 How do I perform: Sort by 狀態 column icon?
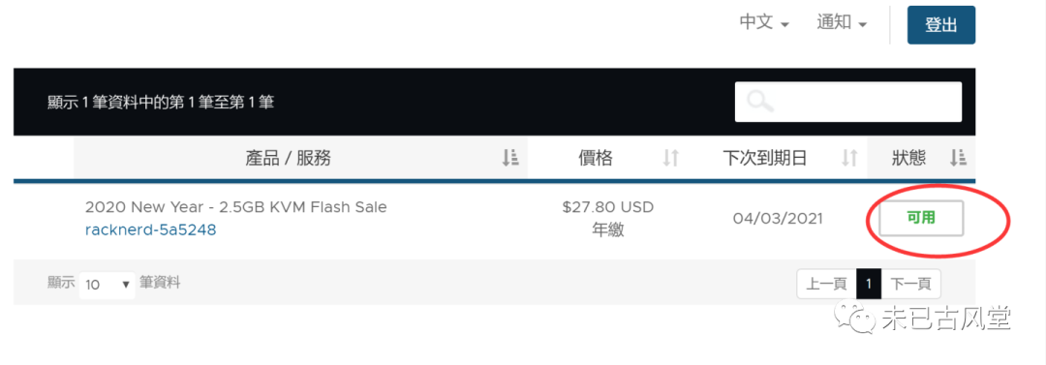pos(958,158)
